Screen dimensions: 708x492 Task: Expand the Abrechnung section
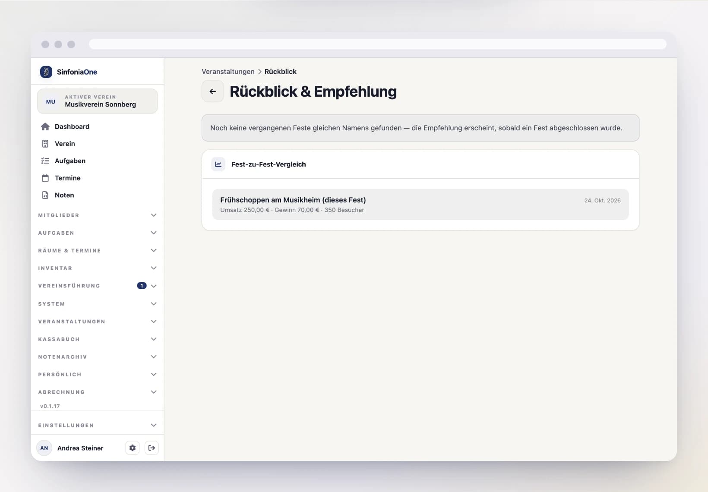[98, 392]
